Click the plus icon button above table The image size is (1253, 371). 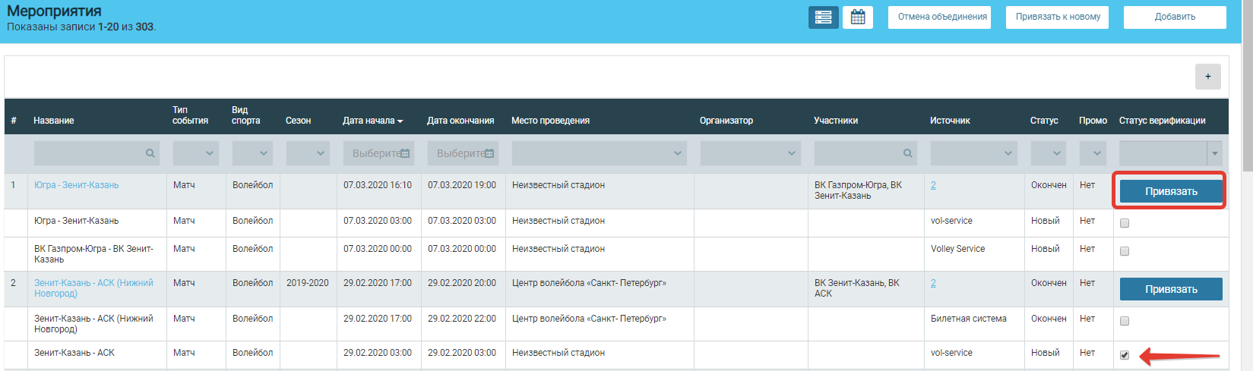(x=1207, y=77)
